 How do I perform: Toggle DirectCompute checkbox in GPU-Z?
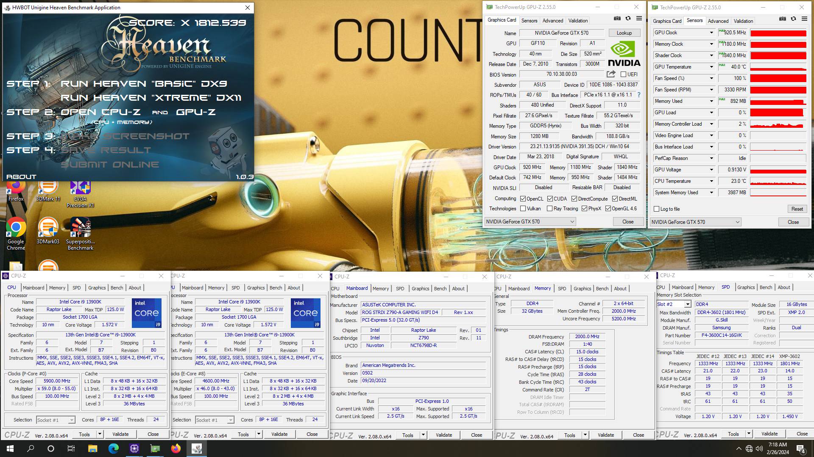pyautogui.click(x=574, y=199)
